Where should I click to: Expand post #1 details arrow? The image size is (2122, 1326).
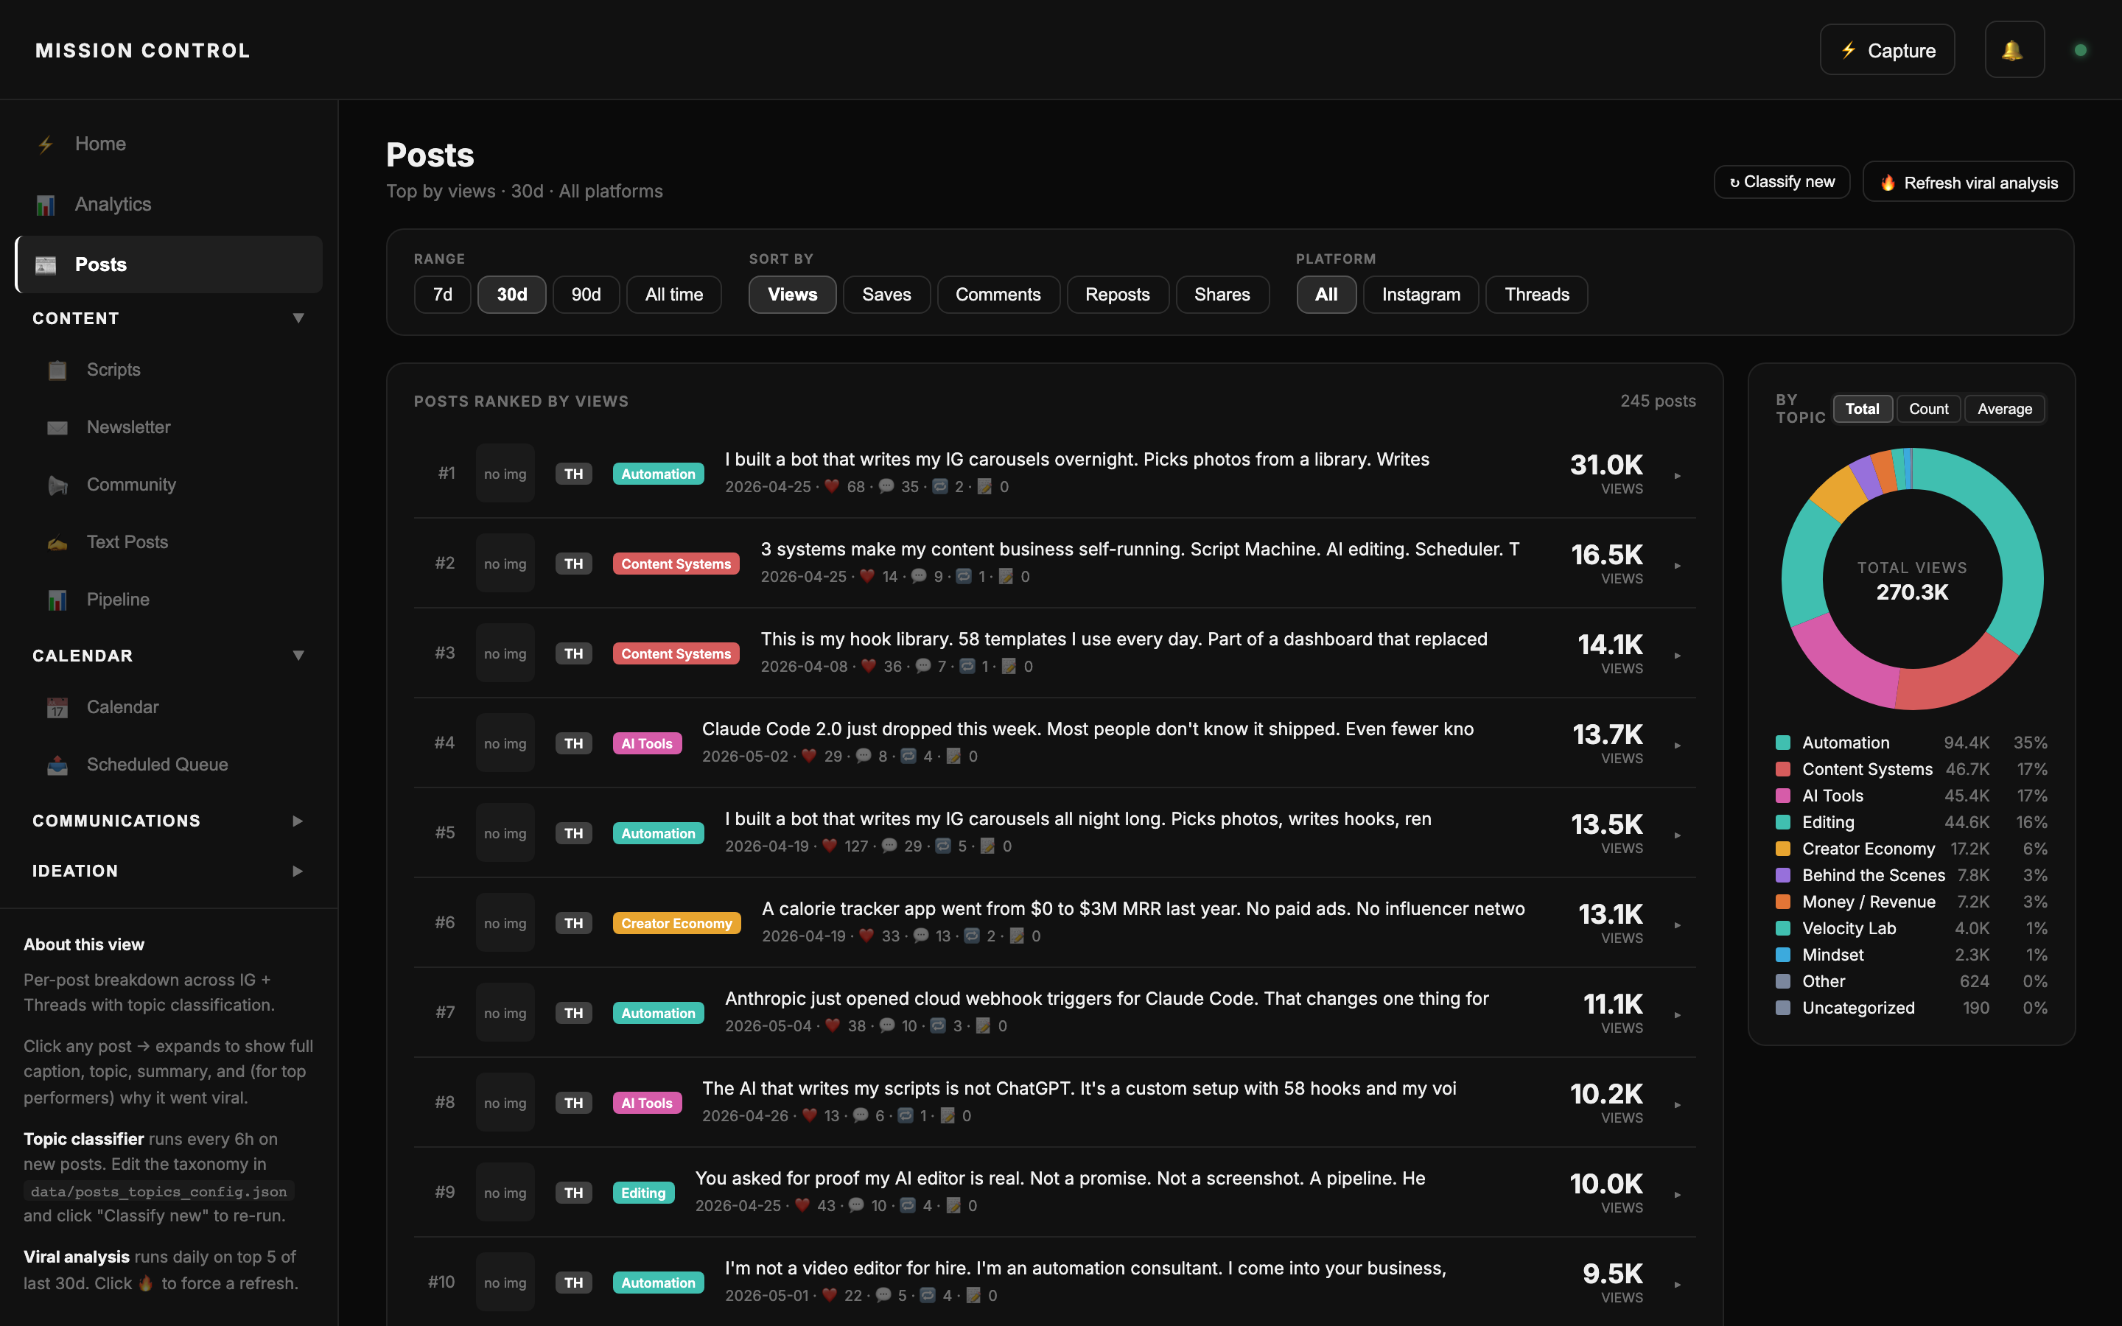pyautogui.click(x=1678, y=475)
